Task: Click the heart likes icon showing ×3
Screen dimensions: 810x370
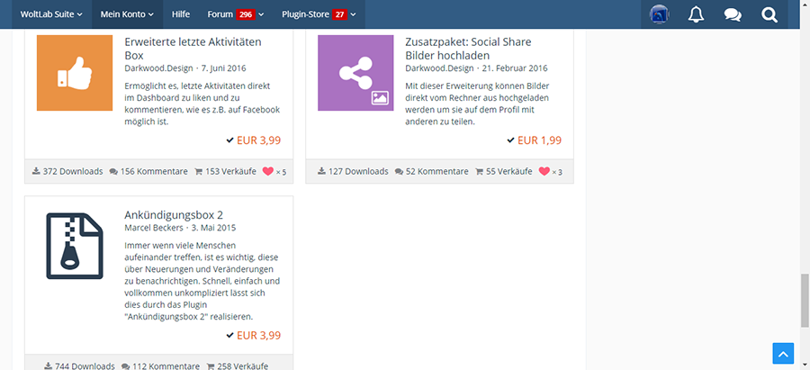Action: click(x=544, y=171)
